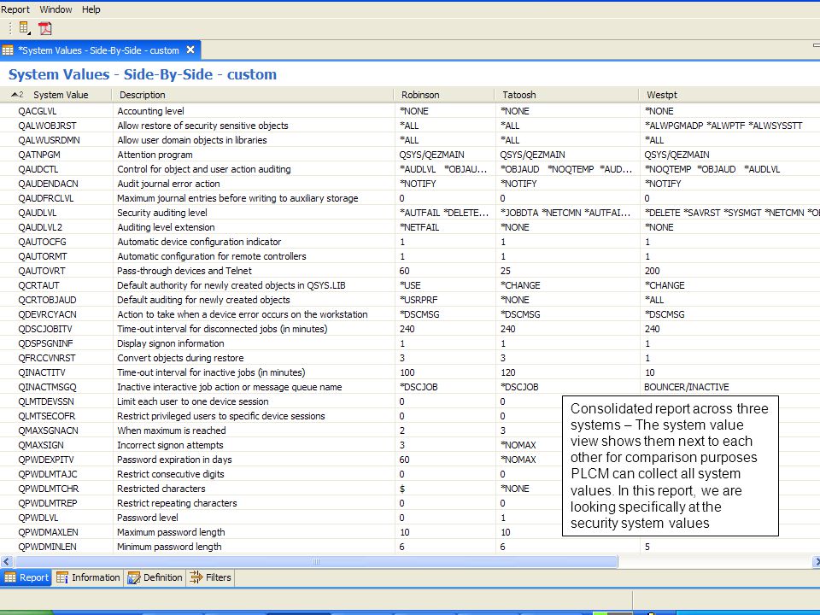Click the 'Password expiration in days' description
This screenshot has height=615, width=820.
[x=174, y=460]
